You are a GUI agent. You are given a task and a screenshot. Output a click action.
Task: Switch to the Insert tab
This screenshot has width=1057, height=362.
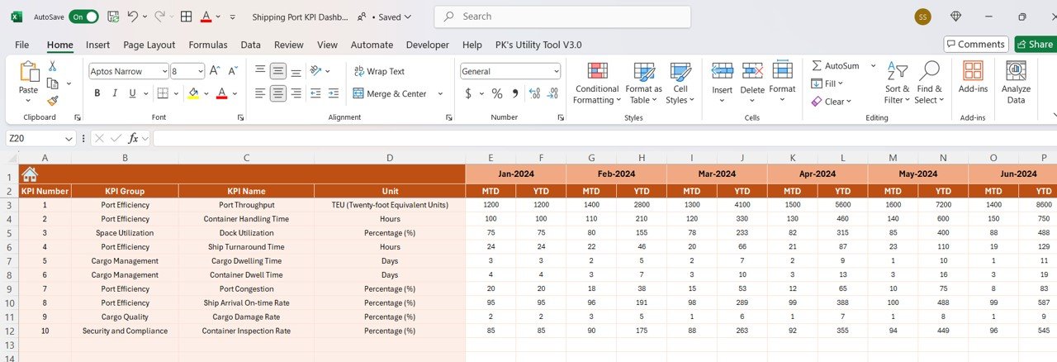(x=97, y=45)
